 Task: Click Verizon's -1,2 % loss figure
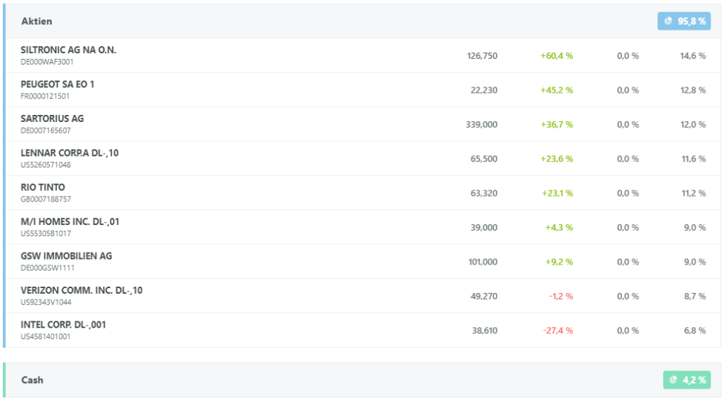pyautogui.click(x=561, y=297)
